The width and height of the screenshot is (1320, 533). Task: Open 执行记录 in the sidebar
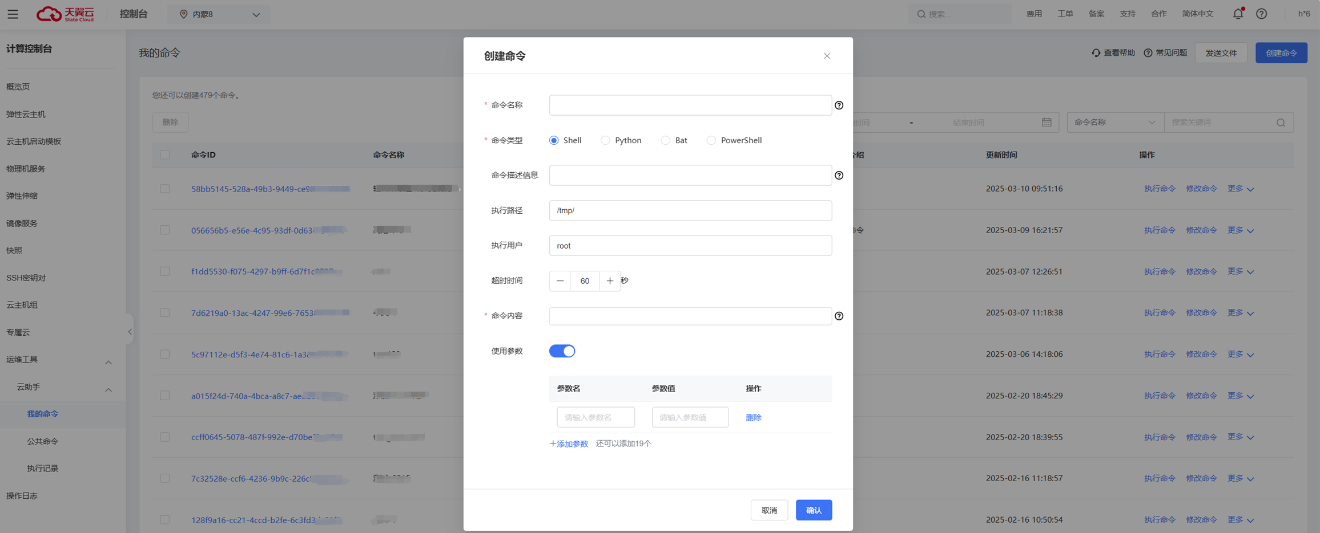pyautogui.click(x=42, y=469)
